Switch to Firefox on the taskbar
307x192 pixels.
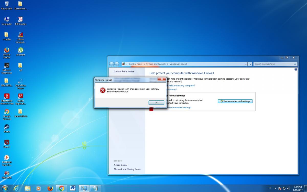(50, 188)
